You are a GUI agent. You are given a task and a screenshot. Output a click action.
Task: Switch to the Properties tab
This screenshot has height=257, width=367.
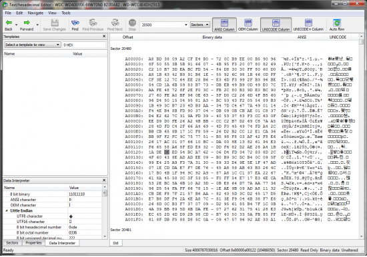point(33,243)
